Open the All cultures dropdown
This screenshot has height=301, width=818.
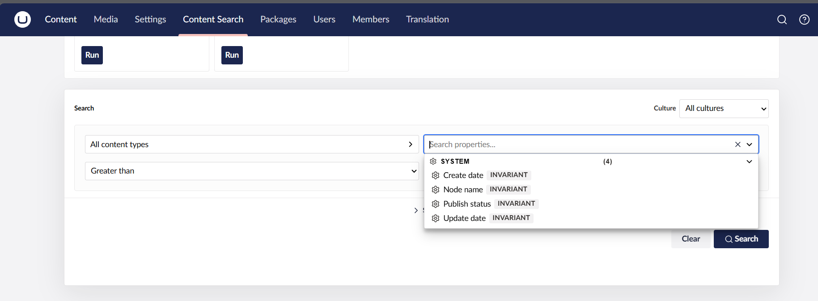point(724,109)
